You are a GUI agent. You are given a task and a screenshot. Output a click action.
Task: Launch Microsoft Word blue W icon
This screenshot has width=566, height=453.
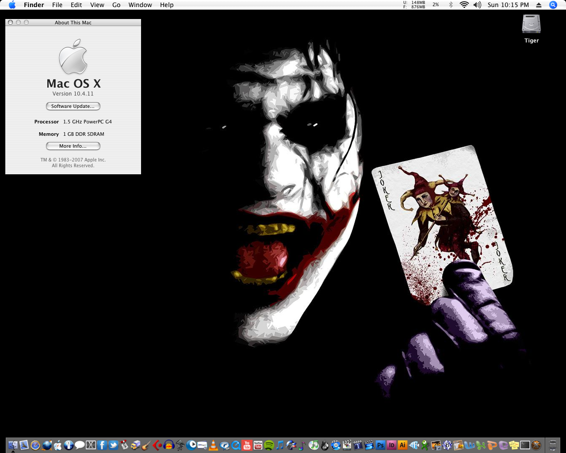point(469,445)
